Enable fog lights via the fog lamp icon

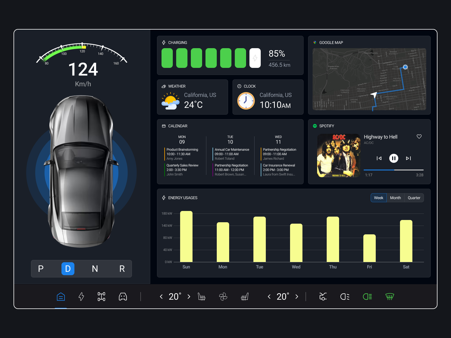[x=345, y=297]
